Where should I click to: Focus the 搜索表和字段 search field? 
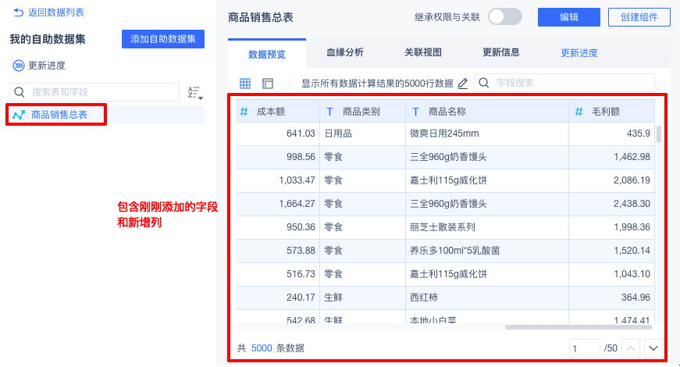click(94, 92)
